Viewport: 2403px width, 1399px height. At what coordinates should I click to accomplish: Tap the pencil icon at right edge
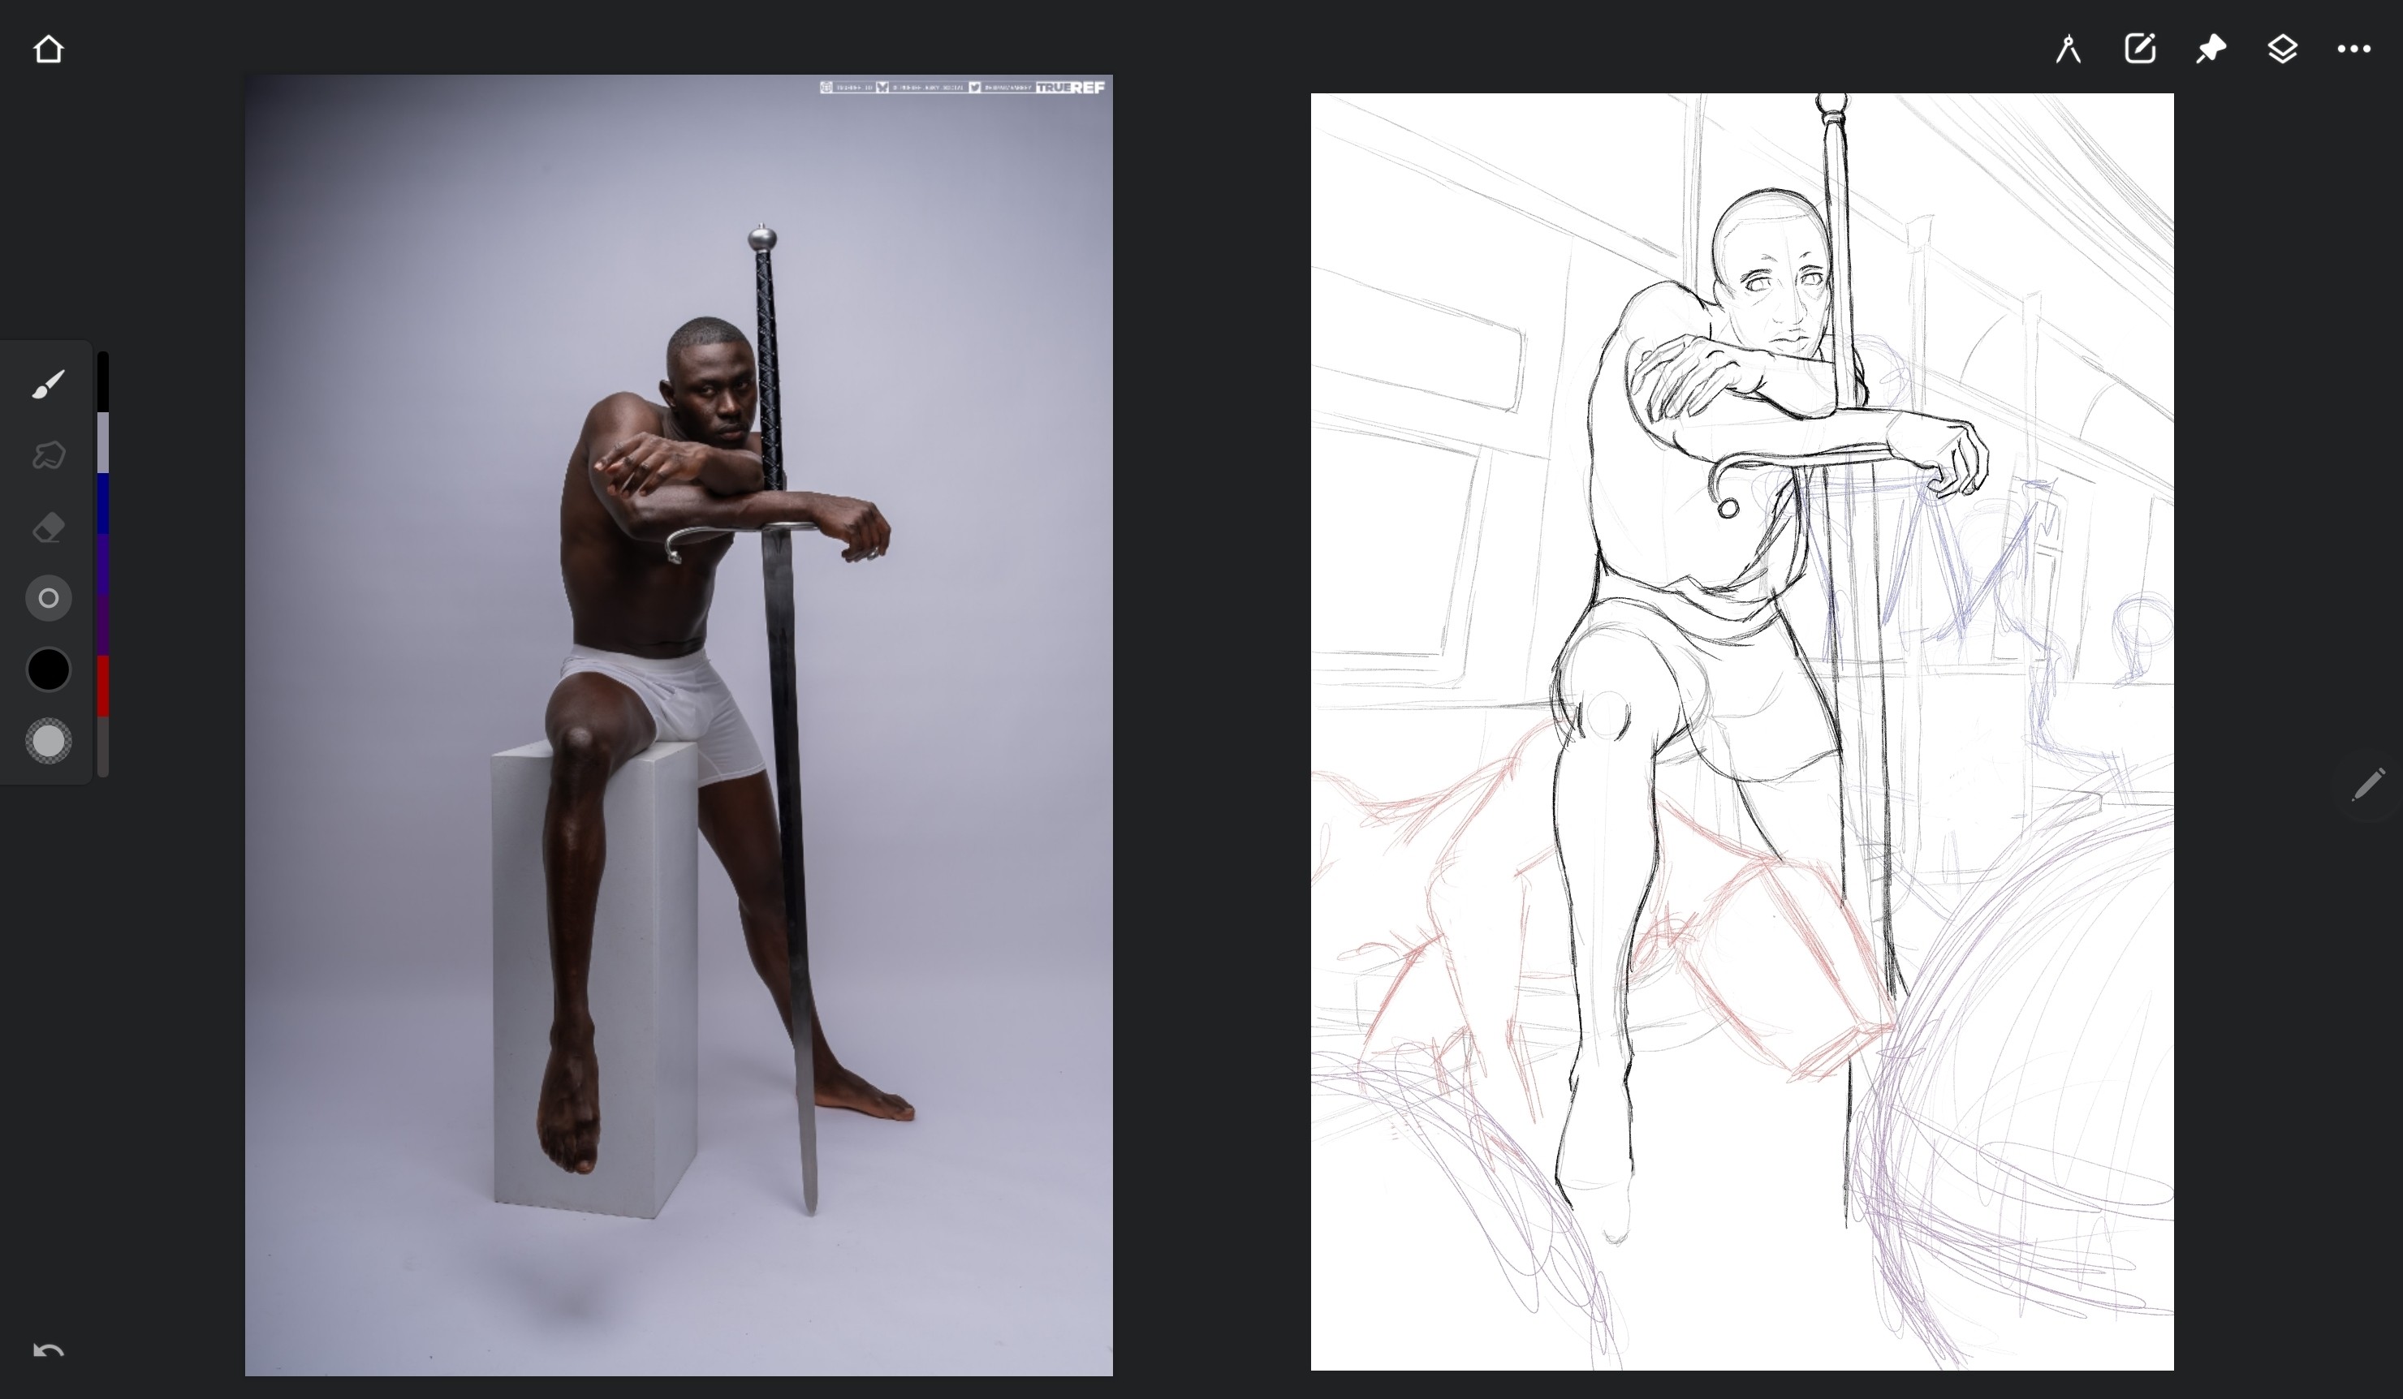click(2368, 786)
